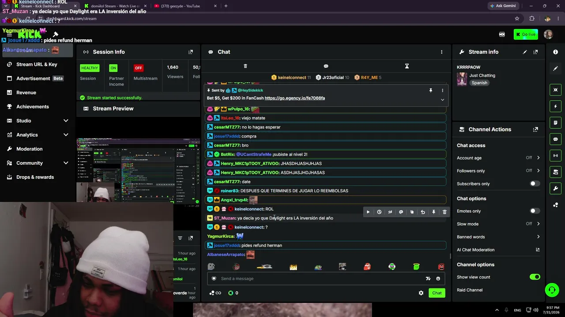Image resolution: width=565 pixels, height=317 pixels.
Task: Open AI Chat Moderation external link
Action: pos(538,250)
